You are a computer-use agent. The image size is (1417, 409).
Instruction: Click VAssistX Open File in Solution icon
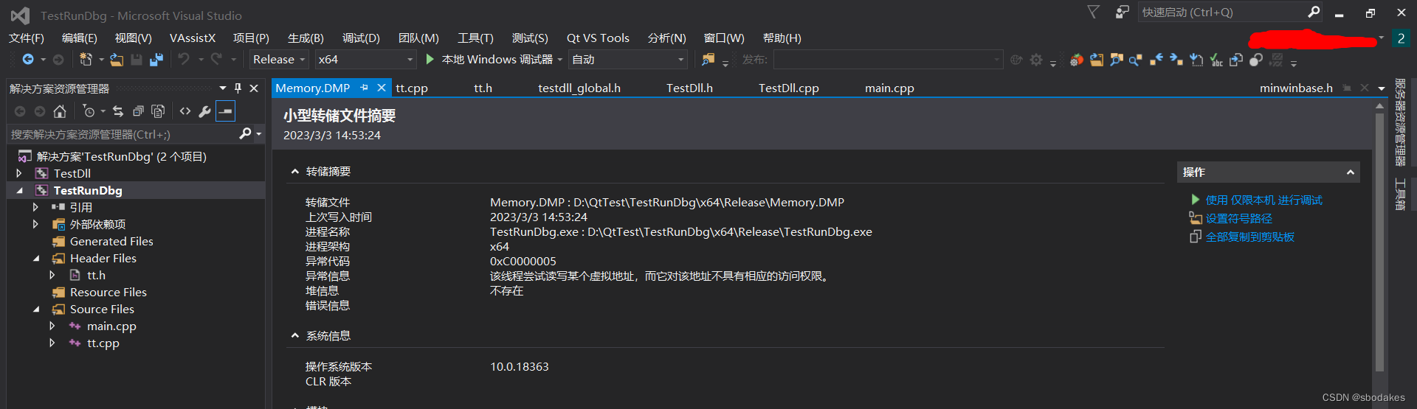(1097, 60)
